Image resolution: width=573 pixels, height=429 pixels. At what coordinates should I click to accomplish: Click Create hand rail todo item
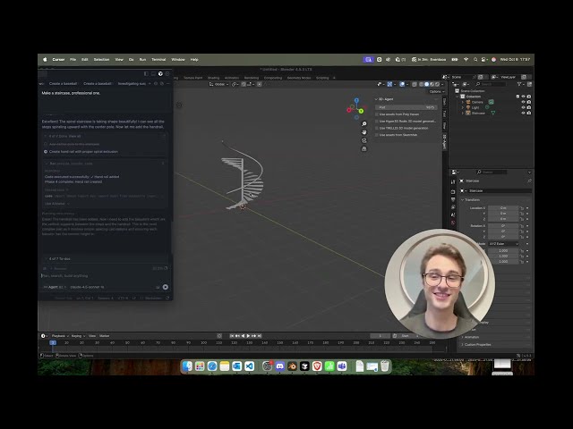81,151
